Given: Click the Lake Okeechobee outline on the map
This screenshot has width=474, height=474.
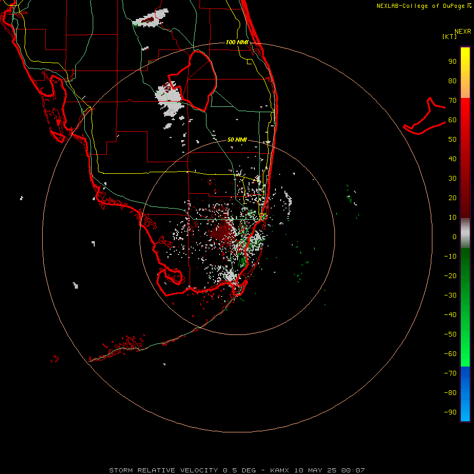Looking at the screenshot, I should (192, 81).
